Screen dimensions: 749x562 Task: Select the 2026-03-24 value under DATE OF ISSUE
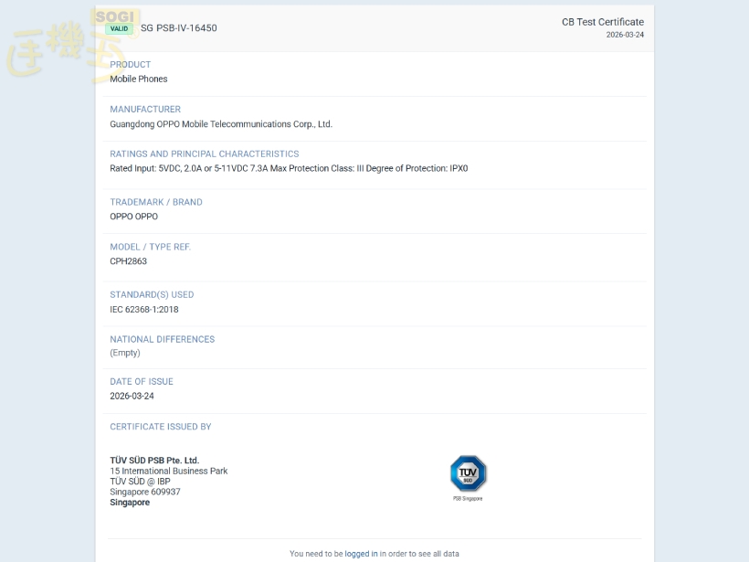[132, 397]
